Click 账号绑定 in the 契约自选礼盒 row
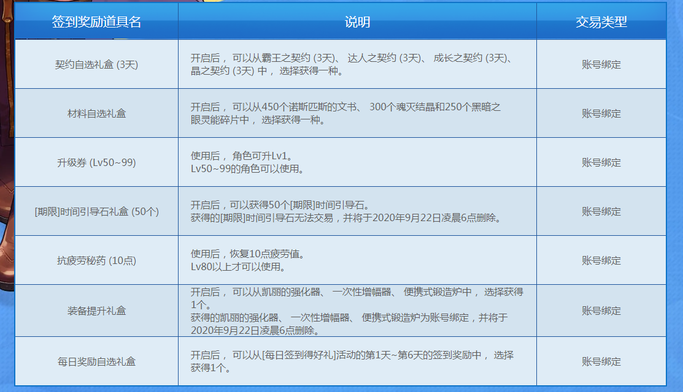 601,64
